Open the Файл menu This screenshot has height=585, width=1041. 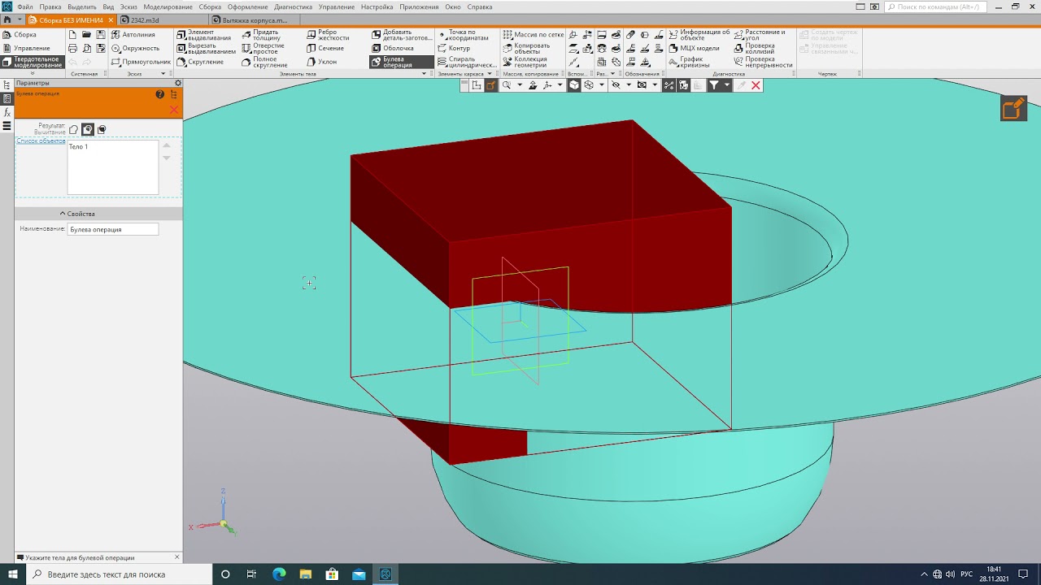(24, 6)
